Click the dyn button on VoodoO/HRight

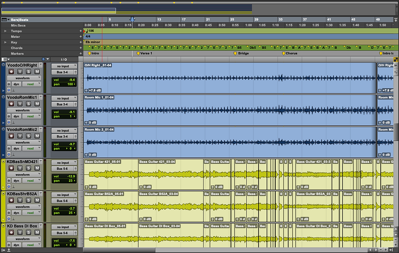(x=16, y=84)
